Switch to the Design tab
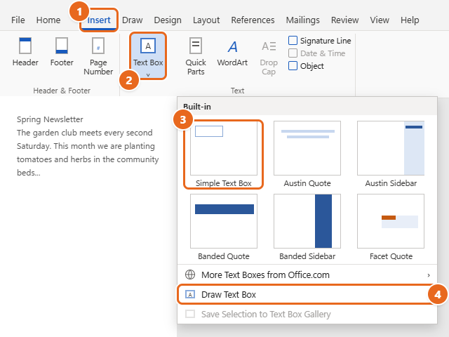This screenshot has width=449, height=337. (168, 20)
